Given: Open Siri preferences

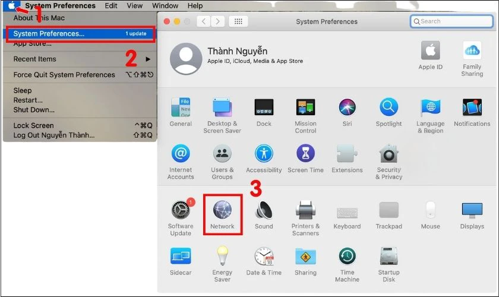Looking at the screenshot, I should coord(347,112).
